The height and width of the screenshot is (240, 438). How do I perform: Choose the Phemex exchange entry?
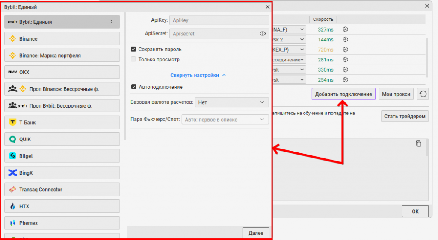tap(62, 222)
